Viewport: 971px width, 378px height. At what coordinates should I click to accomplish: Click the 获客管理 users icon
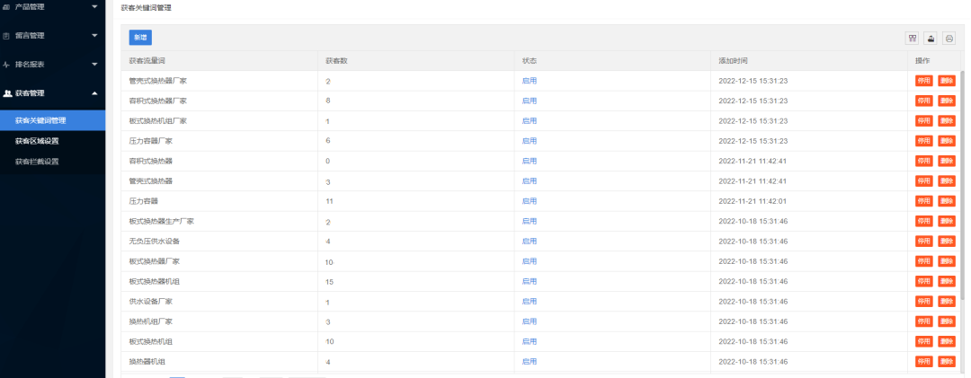click(x=7, y=92)
